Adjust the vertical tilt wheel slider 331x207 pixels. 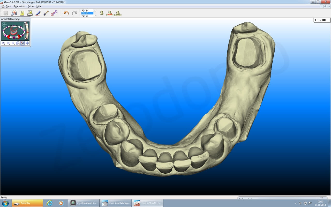(x=27, y=31)
